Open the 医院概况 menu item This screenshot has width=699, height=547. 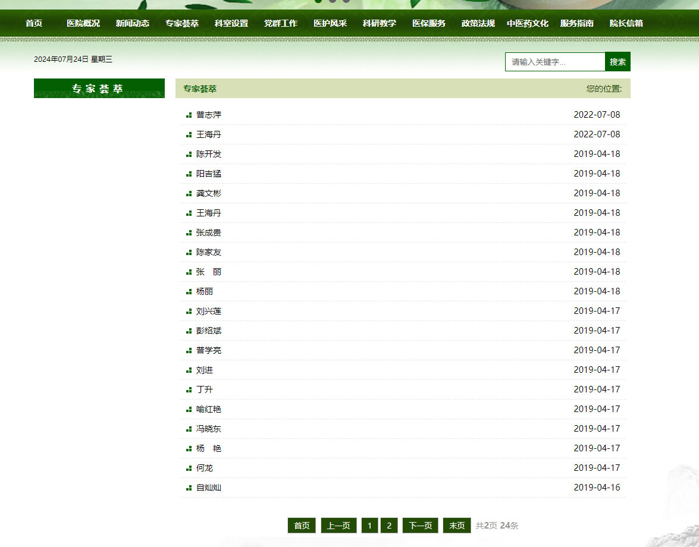coord(83,23)
